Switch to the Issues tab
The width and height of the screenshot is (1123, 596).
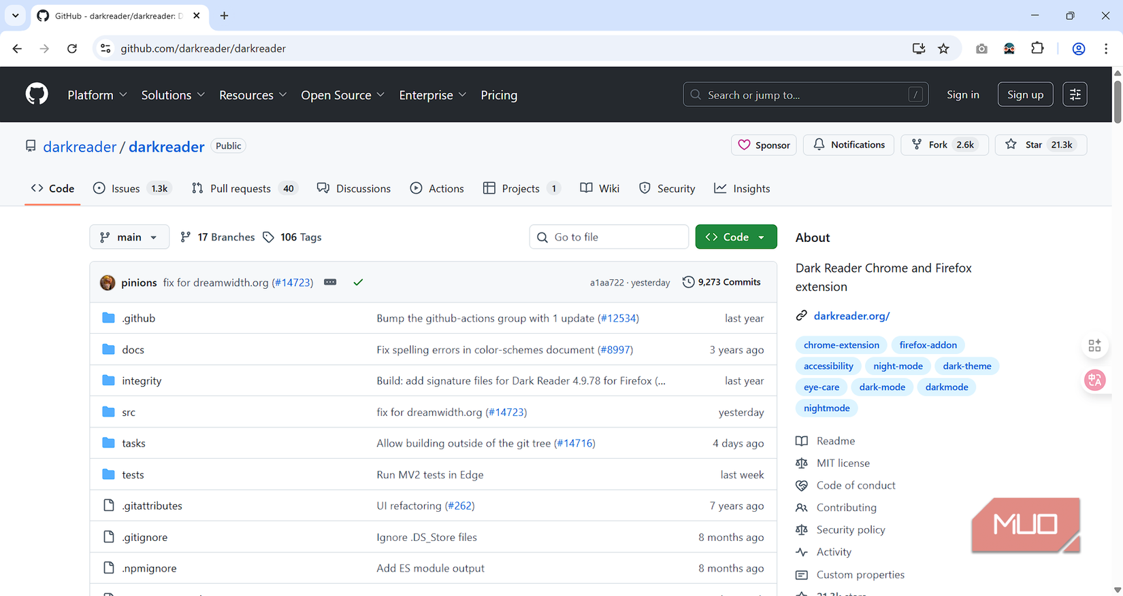[x=132, y=188]
